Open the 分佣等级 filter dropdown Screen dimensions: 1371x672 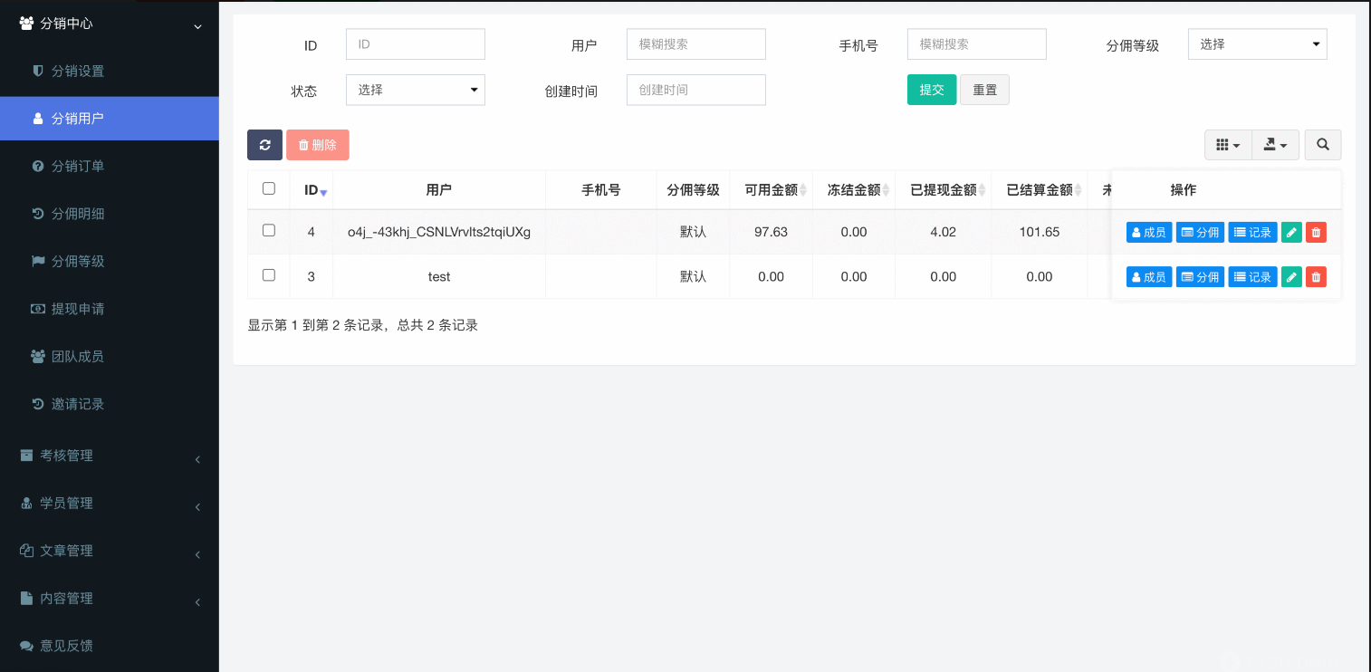(x=1257, y=44)
